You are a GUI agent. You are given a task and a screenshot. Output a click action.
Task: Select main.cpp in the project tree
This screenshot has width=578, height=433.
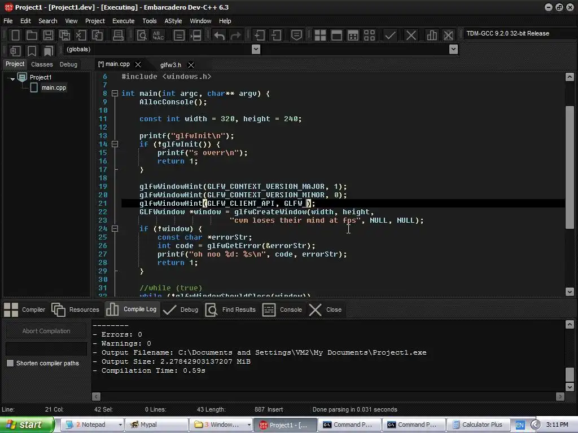pyautogui.click(x=54, y=87)
